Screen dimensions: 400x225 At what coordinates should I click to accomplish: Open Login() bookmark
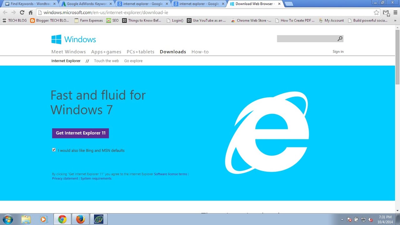(175, 21)
